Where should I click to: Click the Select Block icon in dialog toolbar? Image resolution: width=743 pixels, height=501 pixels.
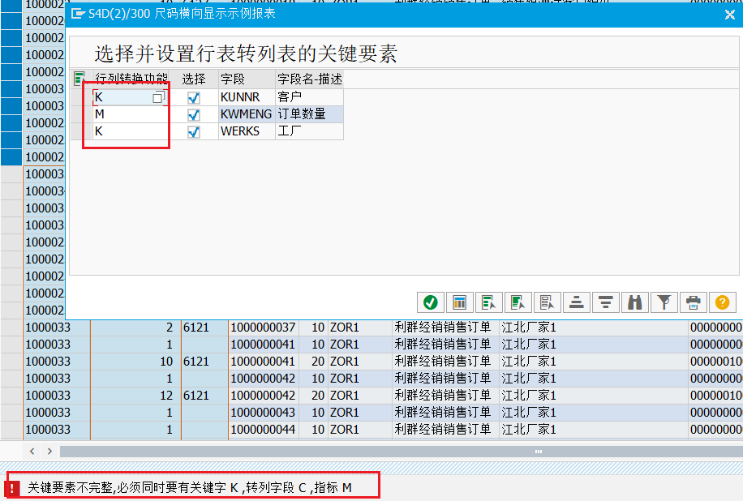518,302
